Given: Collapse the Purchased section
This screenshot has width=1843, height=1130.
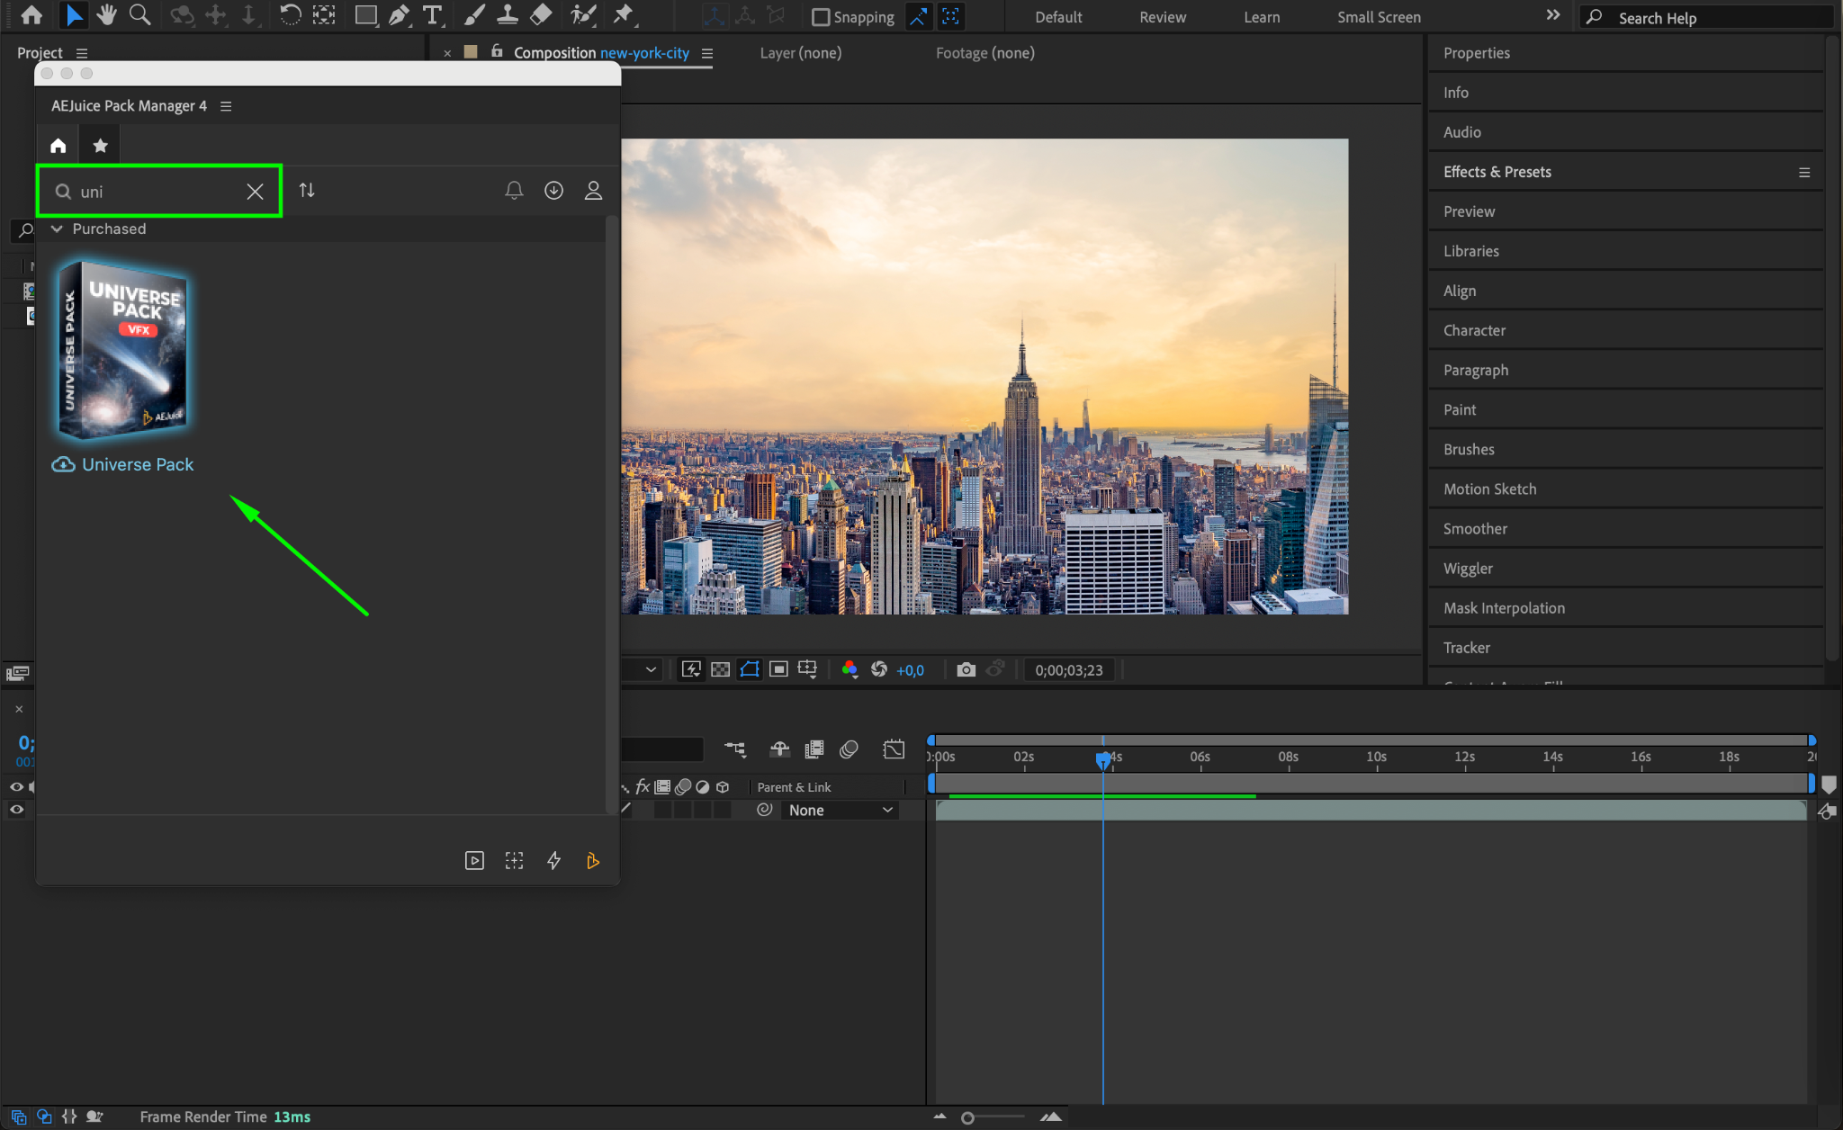Looking at the screenshot, I should [57, 229].
